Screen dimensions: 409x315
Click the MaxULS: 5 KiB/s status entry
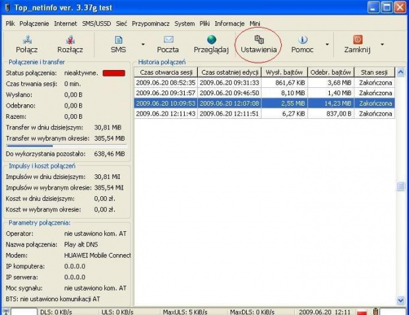[x=185, y=312]
